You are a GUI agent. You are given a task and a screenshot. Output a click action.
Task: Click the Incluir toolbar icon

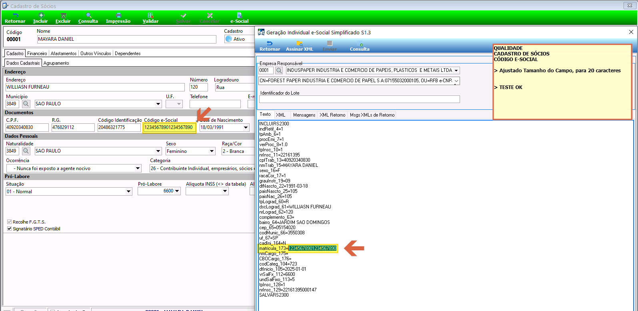[40, 18]
